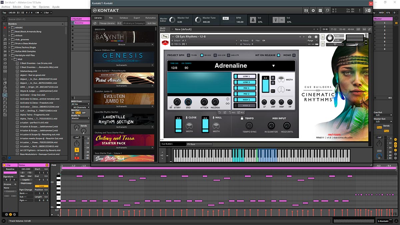Enable the Mono checkbox
400x225 pixels.
pyautogui.click(x=294, y=55)
